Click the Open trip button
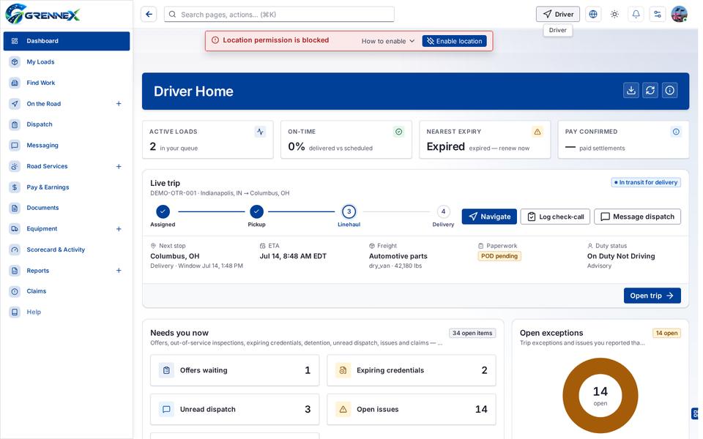Screen dimensions: 703x439 point(652,296)
